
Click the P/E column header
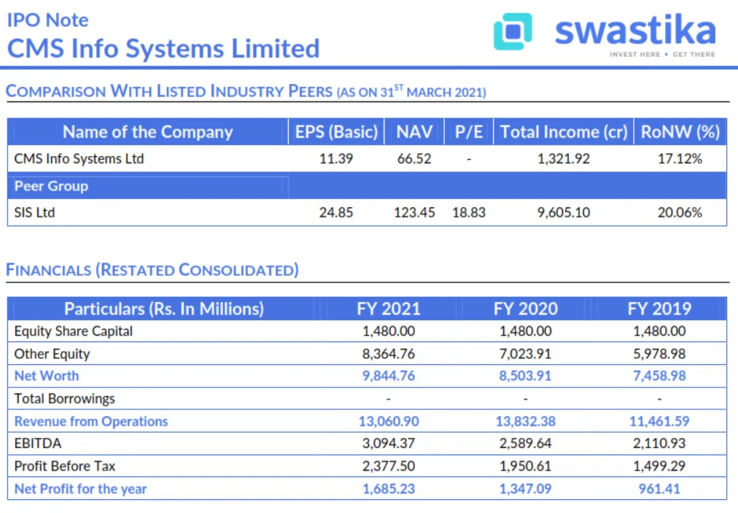tap(468, 131)
